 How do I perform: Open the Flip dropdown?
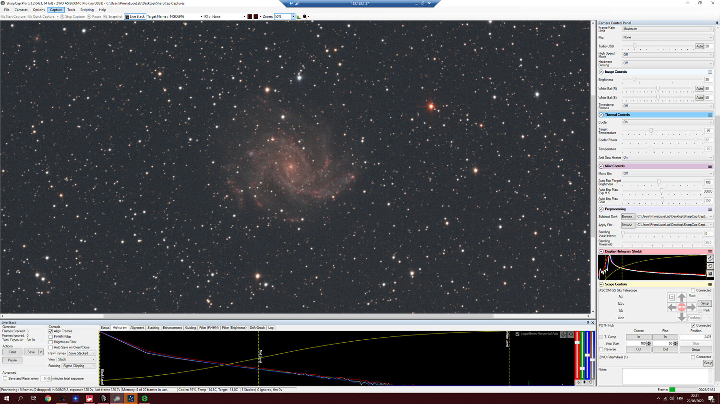tap(667, 37)
